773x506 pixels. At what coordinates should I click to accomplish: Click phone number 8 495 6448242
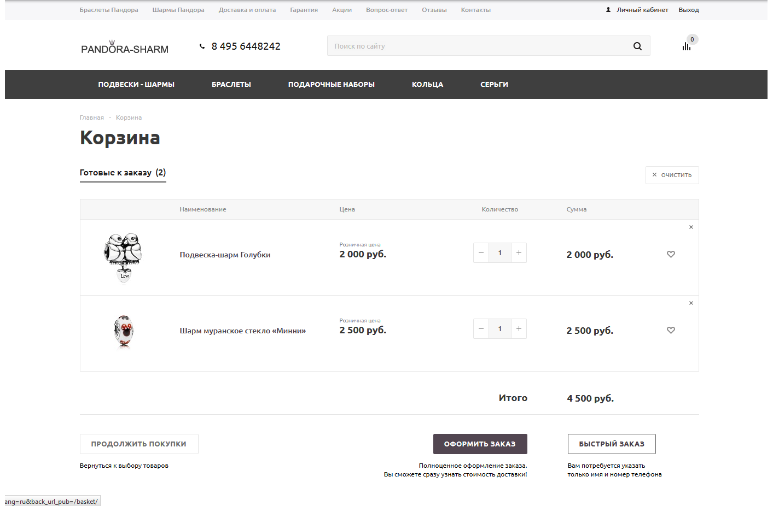(246, 46)
